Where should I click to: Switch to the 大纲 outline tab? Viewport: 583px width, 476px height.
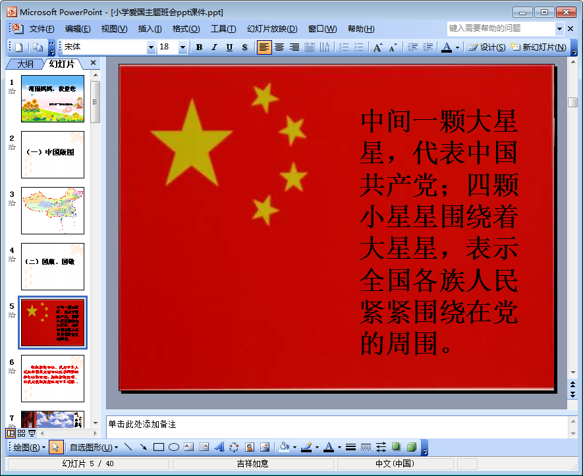pos(25,64)
